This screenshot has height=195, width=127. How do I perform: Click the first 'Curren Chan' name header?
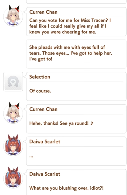(43, 12)
